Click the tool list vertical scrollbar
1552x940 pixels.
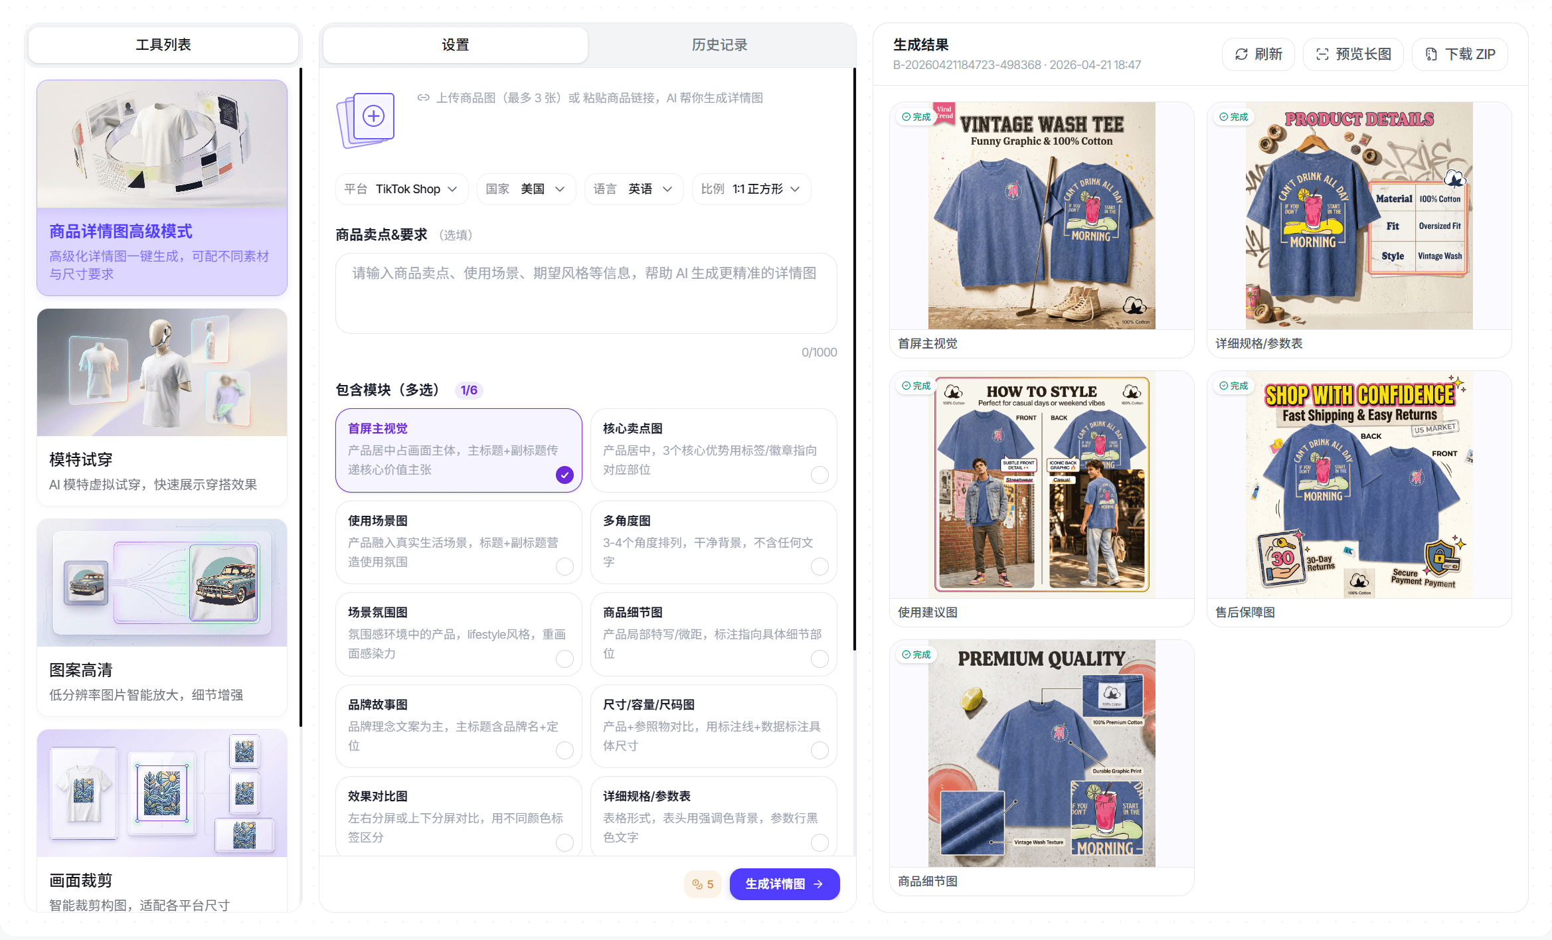point(301,397)
